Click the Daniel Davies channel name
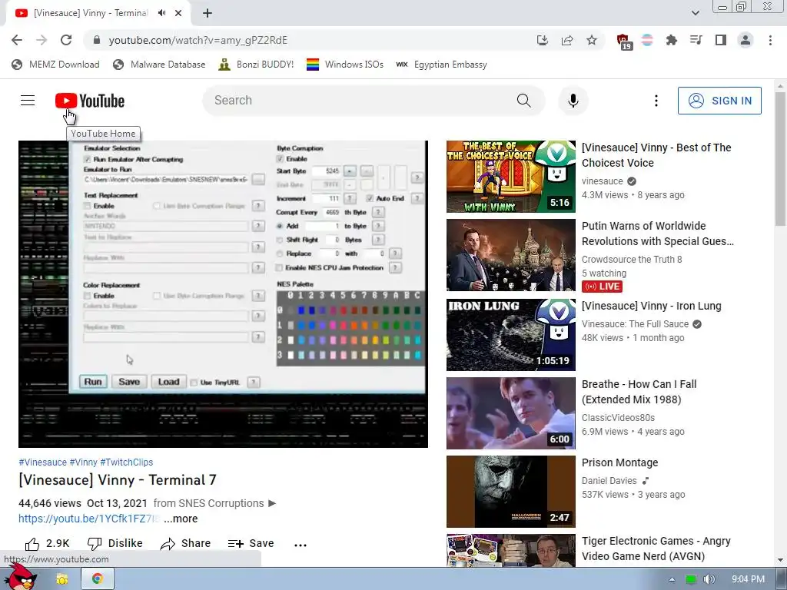Screen dimensions: 787x590 [x=609, y=481]
